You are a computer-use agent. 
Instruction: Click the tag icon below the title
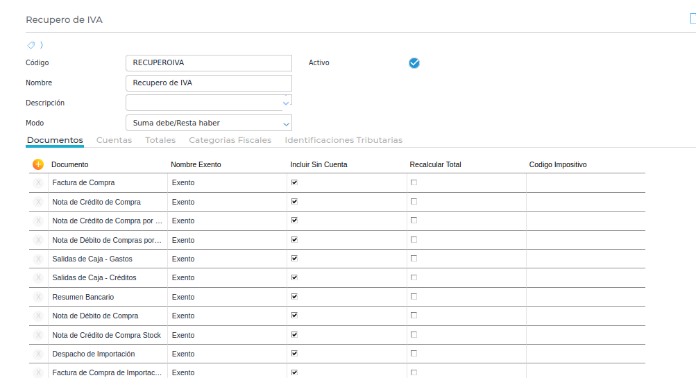tap(31, 45)
